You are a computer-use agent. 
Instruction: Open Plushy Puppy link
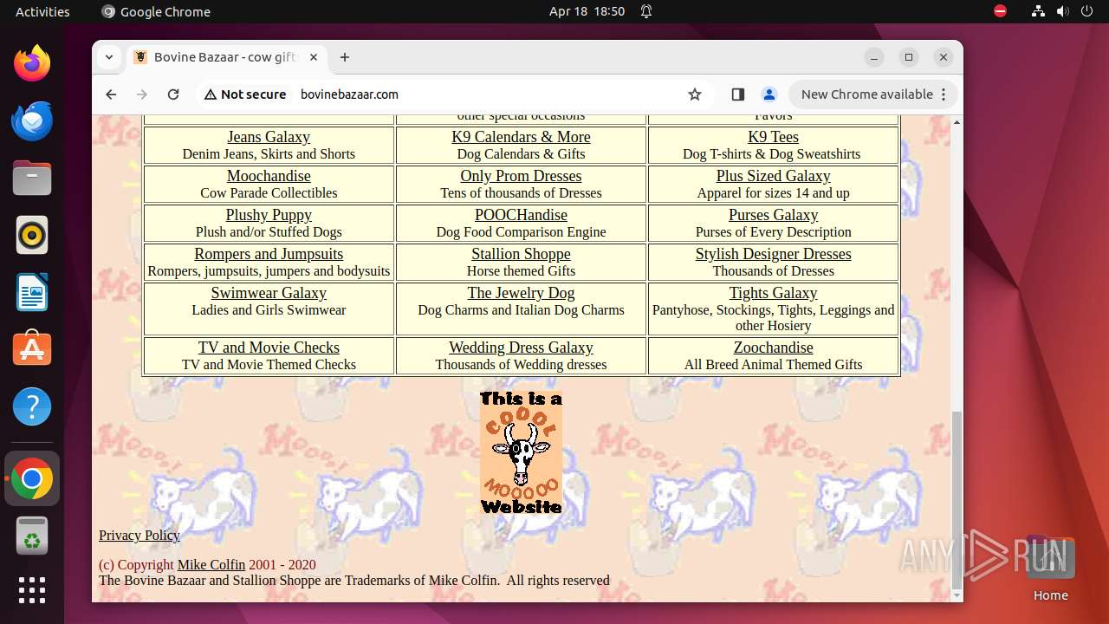pyautogui.click(x=269, y=215)
